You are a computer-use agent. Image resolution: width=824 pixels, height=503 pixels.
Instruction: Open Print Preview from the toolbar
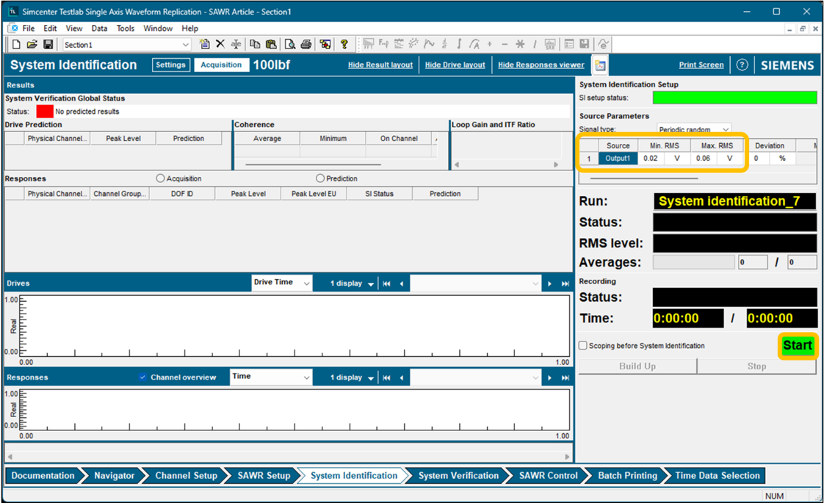[290, 45]
